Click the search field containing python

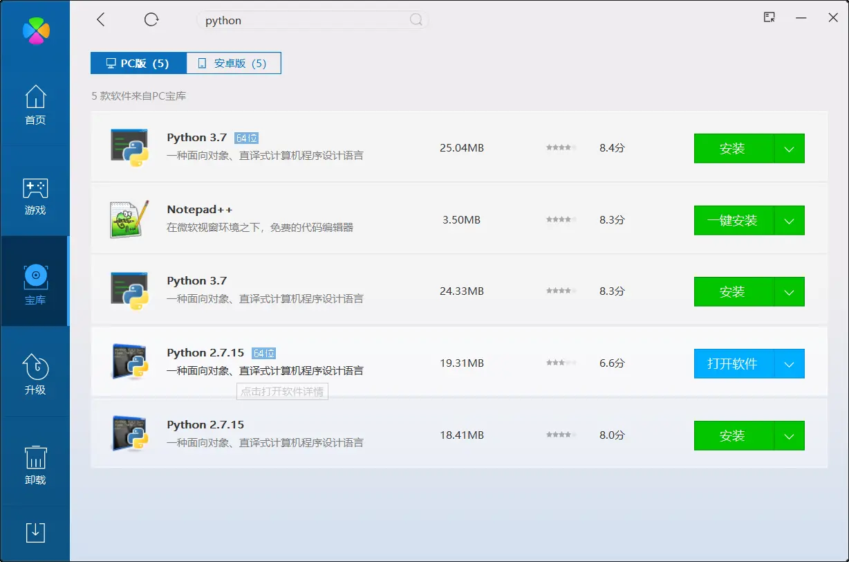click(x=312, y=20)
